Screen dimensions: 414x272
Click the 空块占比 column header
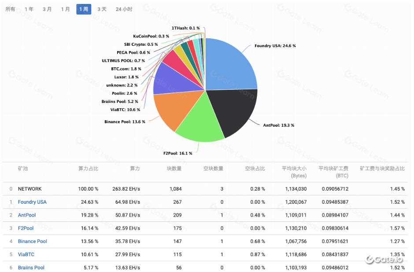255,169
